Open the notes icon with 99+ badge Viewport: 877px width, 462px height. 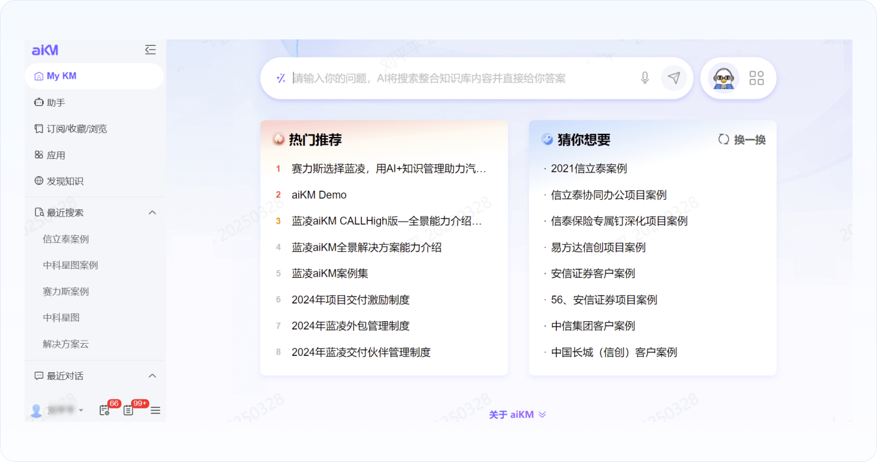coord(128,410)
